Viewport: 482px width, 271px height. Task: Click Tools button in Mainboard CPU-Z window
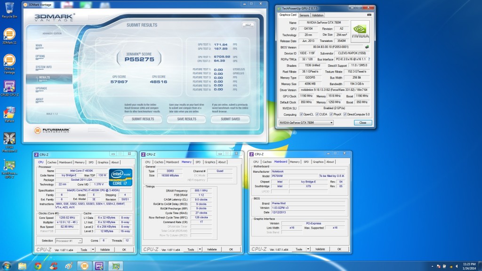[299, 249]
